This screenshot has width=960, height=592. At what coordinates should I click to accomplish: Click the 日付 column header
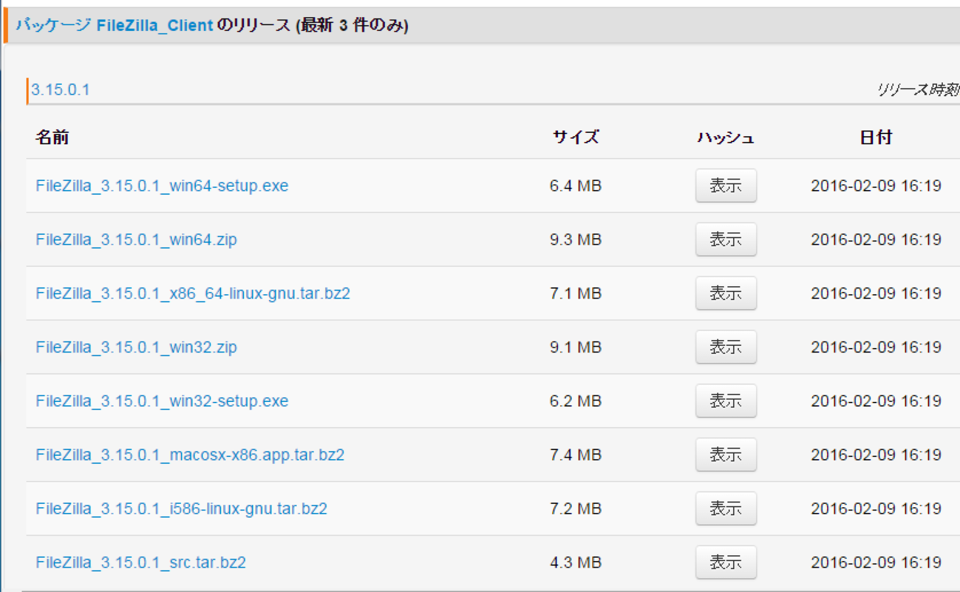(x=876, y=137)
